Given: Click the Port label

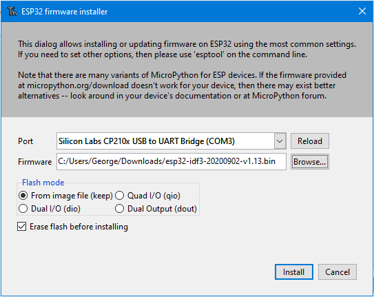Looking at the screenshot, I should coord(25,141).
